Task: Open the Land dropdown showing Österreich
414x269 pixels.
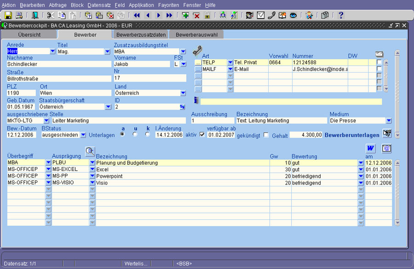Action: click(183, 93)
